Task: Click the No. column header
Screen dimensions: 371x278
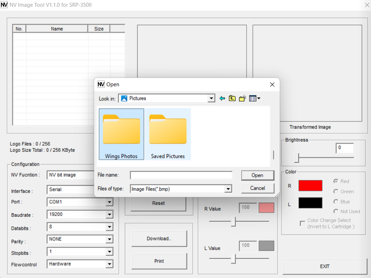Action: coord(19,29)
